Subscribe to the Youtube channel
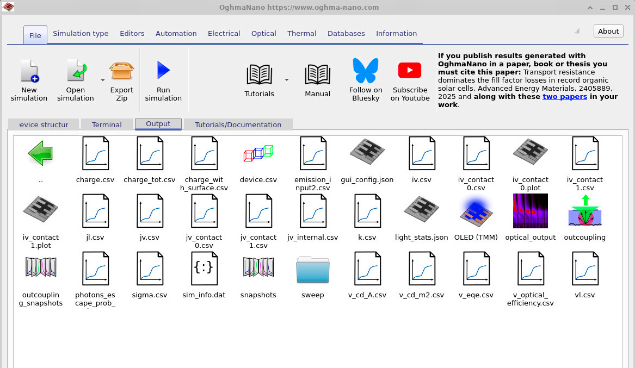The width and height of the screenshot is (635, 368). [x=409, y=76]
